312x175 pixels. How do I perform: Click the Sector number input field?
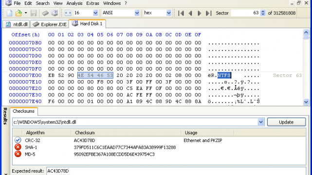[x=245, y=13]
